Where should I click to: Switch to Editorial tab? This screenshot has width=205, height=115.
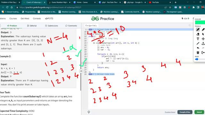32,26
